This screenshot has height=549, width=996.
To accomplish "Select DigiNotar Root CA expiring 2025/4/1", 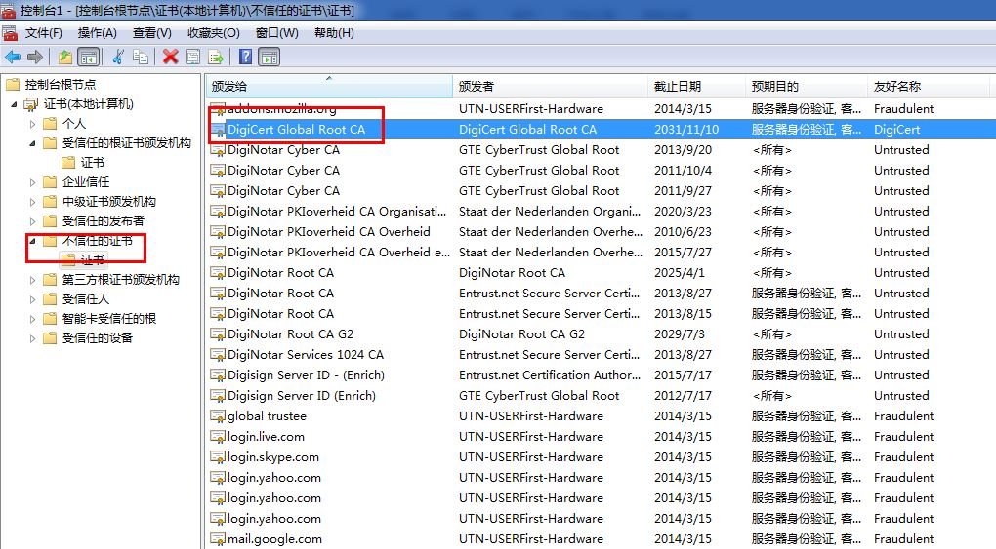I will [x=601, y=273].
